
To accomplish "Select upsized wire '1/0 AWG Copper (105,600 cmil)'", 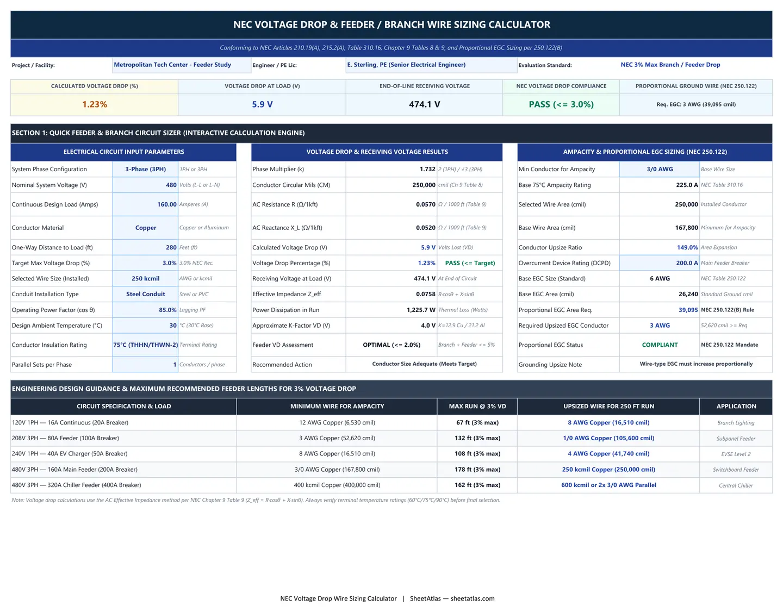I will coord(608,438).
